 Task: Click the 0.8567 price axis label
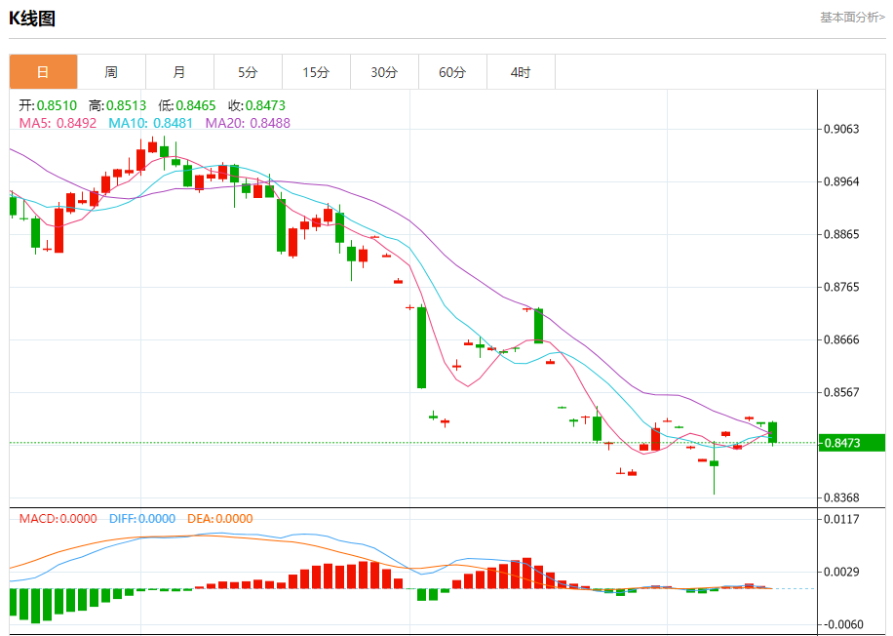pos(841,392)
